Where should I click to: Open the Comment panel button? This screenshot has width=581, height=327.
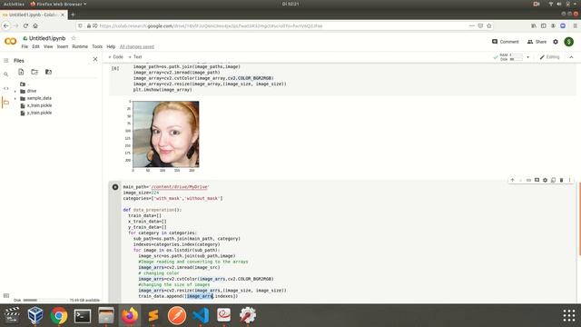coord(505,42)
